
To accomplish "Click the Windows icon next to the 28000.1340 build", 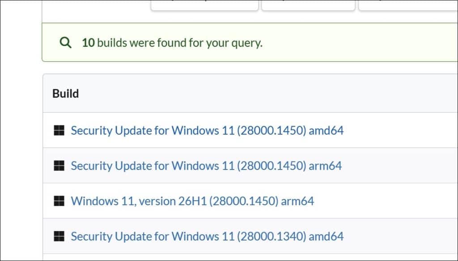I will 59,236.
